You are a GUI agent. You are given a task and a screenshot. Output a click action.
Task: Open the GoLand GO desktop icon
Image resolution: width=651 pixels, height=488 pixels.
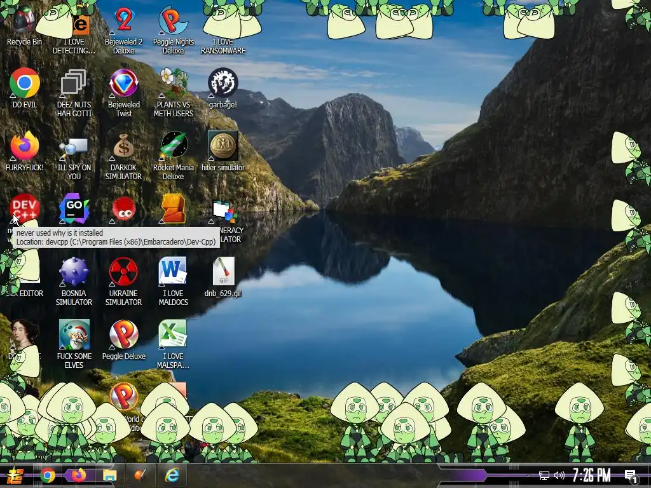click(x=74, y=208)
